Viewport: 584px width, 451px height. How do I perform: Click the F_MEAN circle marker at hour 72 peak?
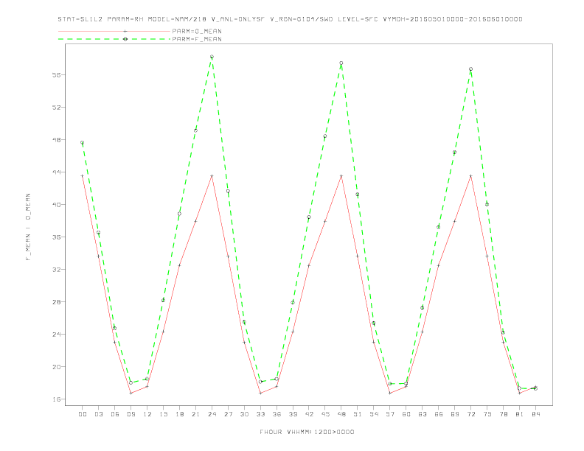point(470,69)
